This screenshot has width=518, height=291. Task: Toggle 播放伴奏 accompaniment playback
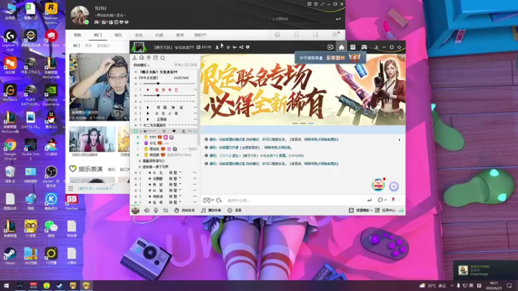click(212, 210)
